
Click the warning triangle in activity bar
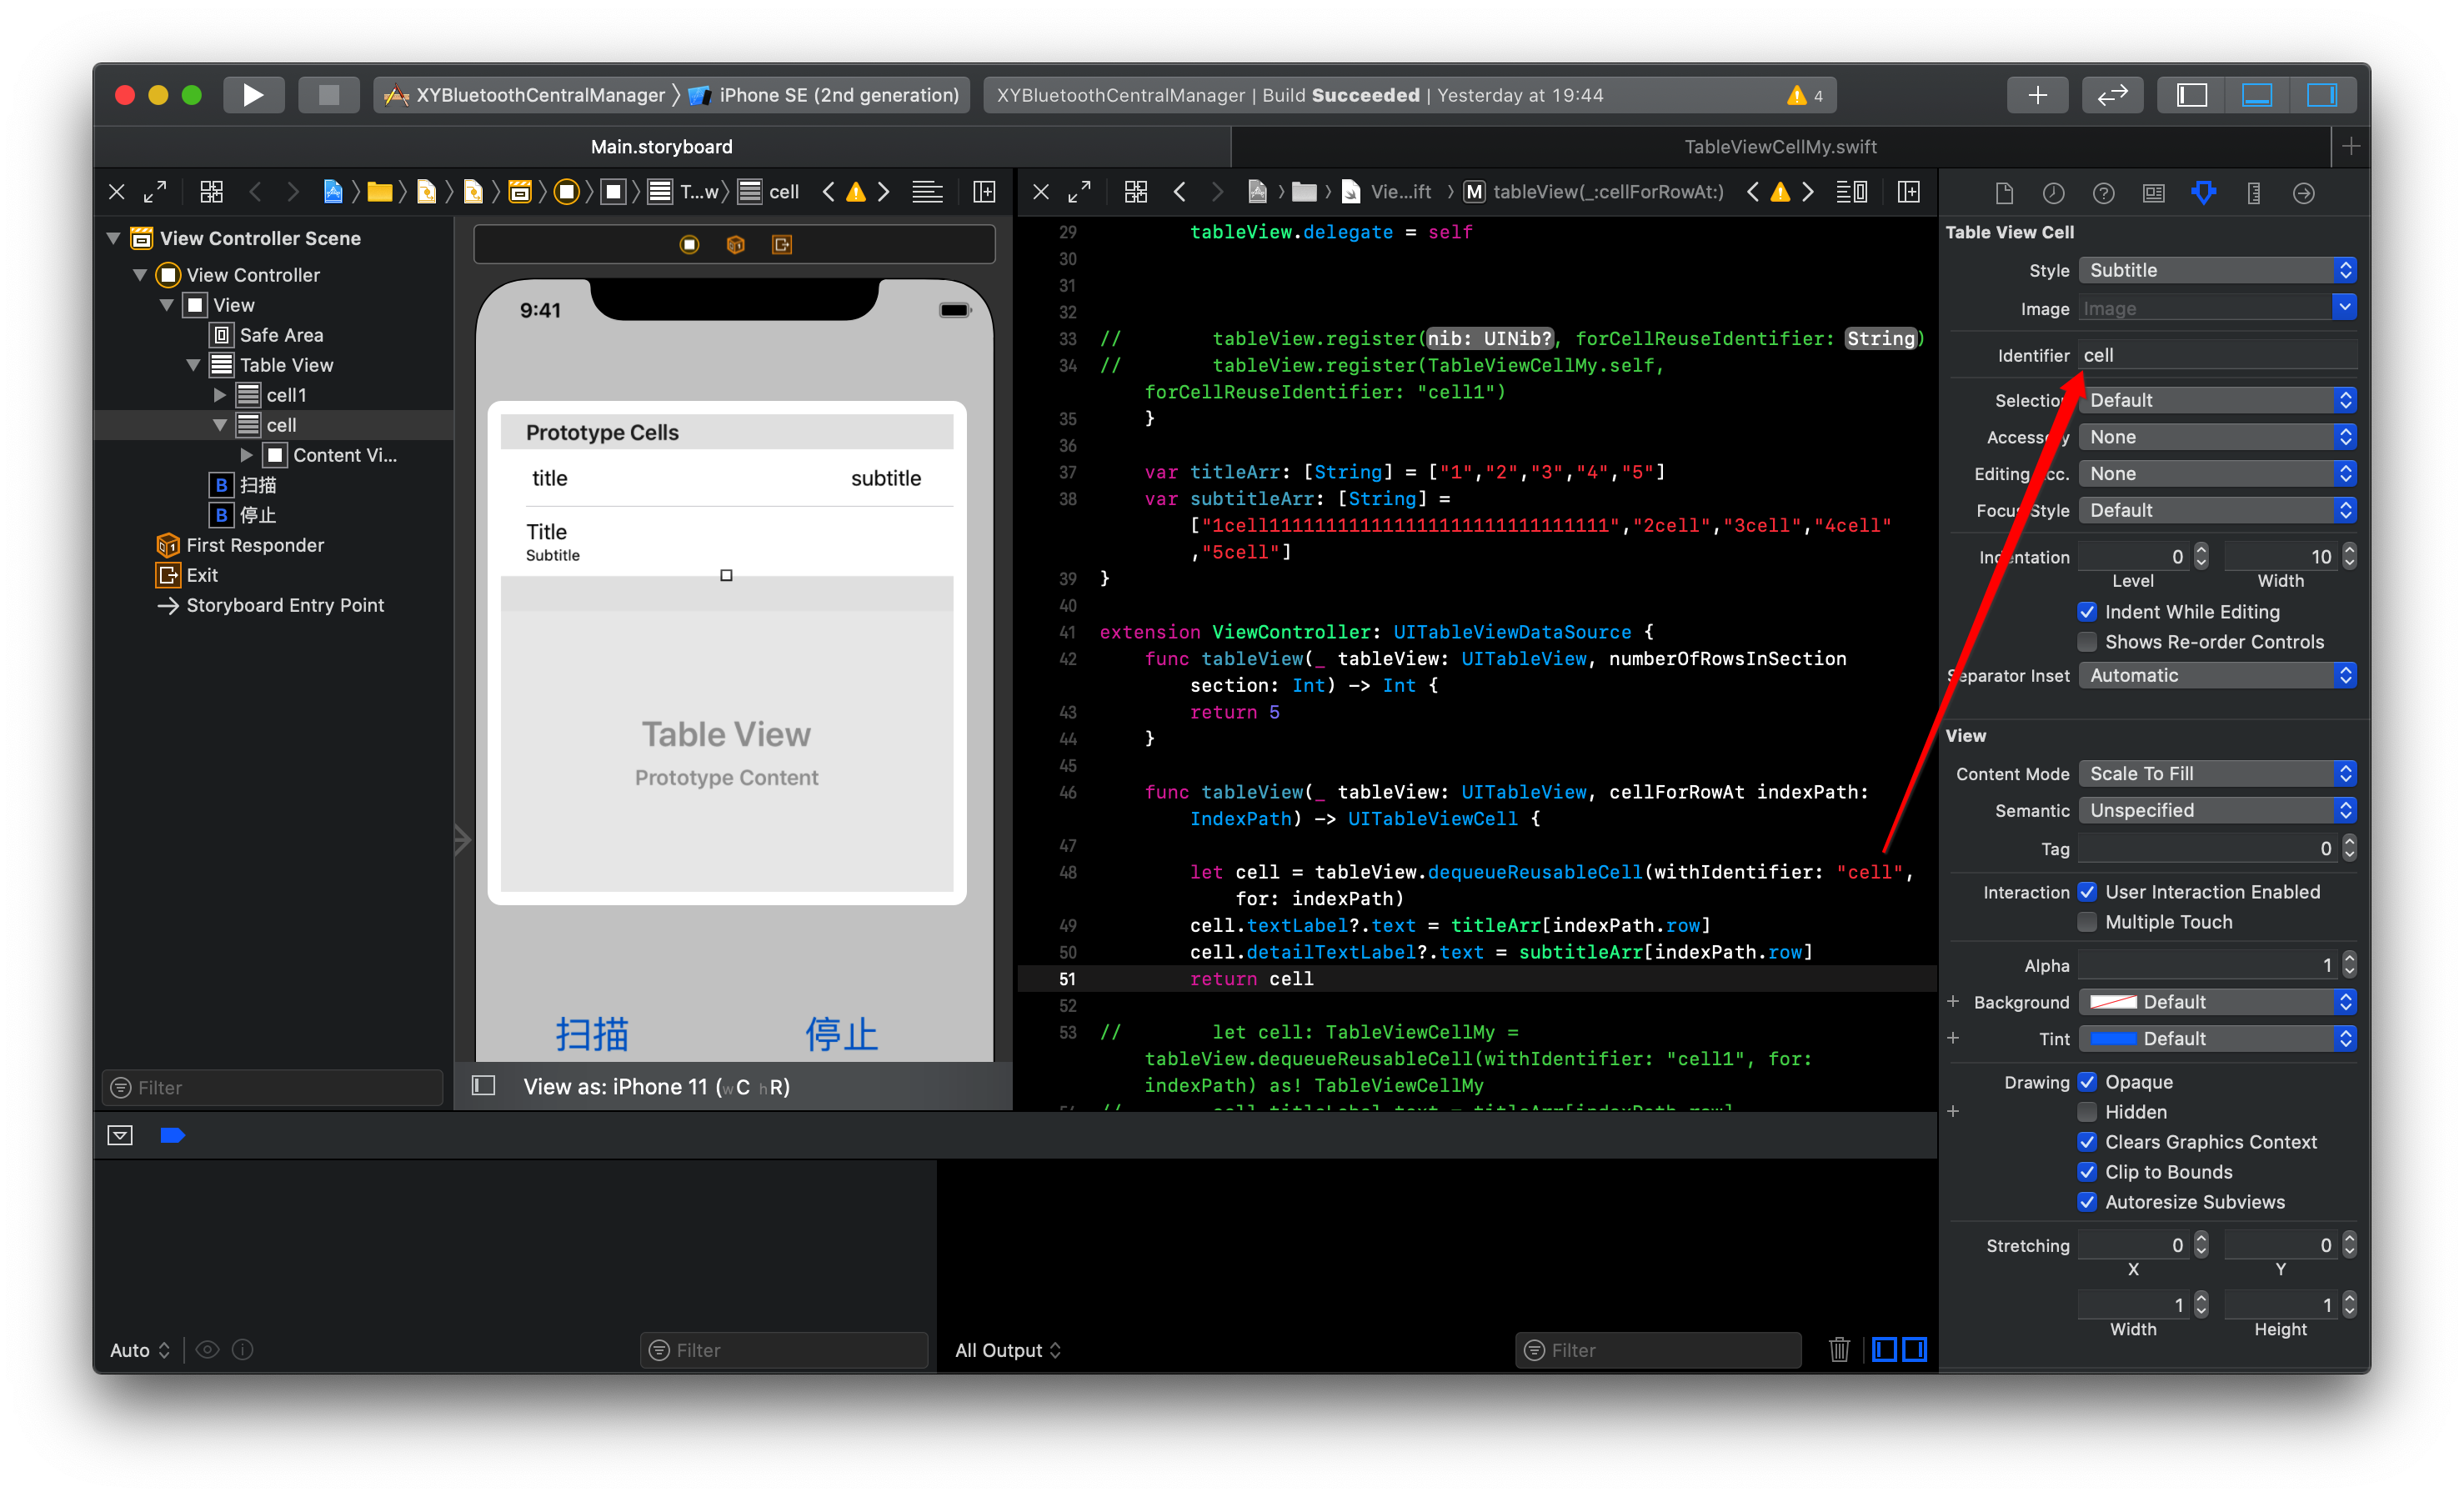click(x=1797, y=95)
